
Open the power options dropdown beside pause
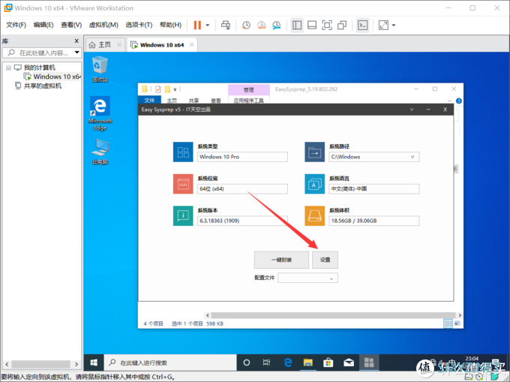coord(208,25)
